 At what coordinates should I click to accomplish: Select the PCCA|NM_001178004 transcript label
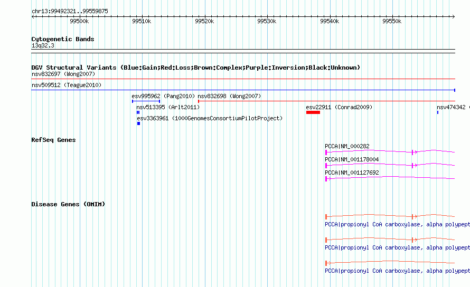click(x=352, y=159)
